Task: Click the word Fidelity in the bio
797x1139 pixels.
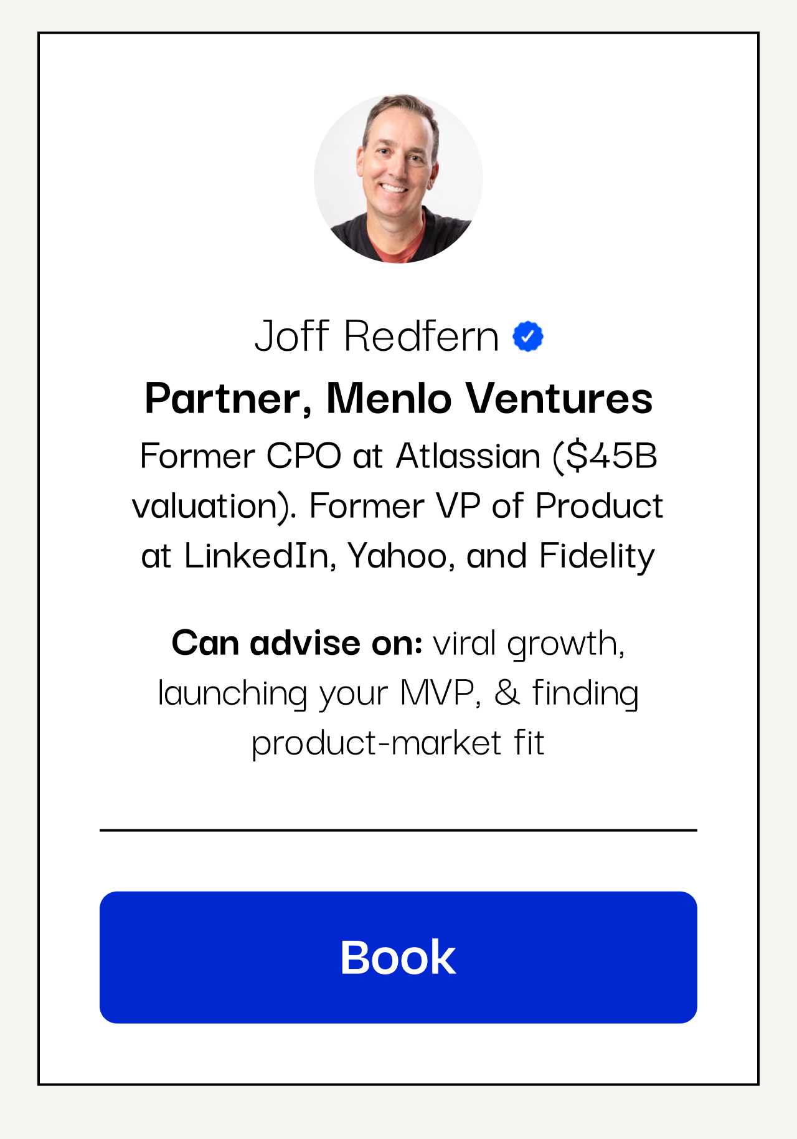Action: tap(597, 556)
